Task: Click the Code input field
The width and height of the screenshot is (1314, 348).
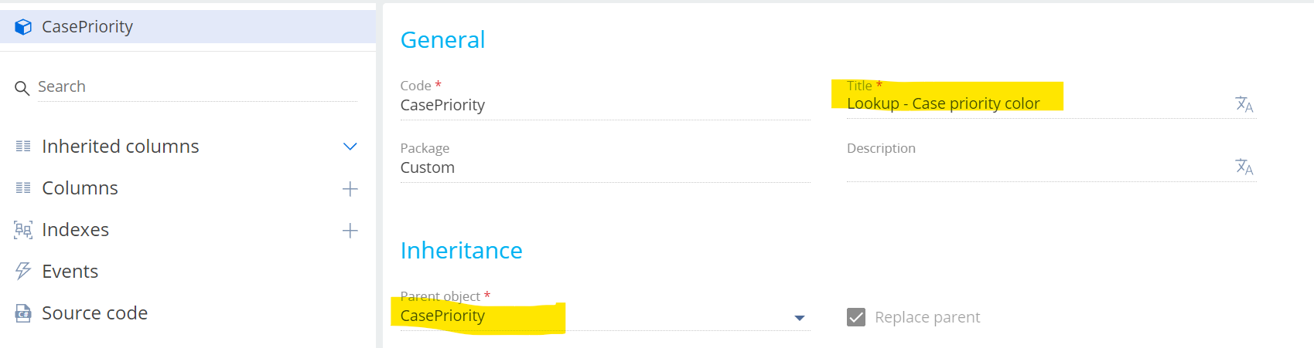Action: tap(605, 106)
